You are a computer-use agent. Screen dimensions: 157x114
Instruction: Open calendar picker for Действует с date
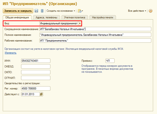pyautogui.click(x=41, y=94)
